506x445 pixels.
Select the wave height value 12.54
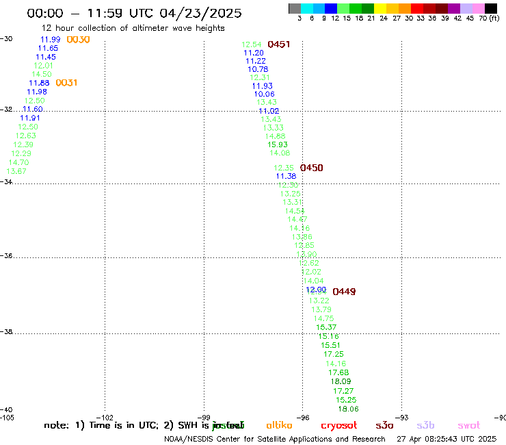[252, 44]
